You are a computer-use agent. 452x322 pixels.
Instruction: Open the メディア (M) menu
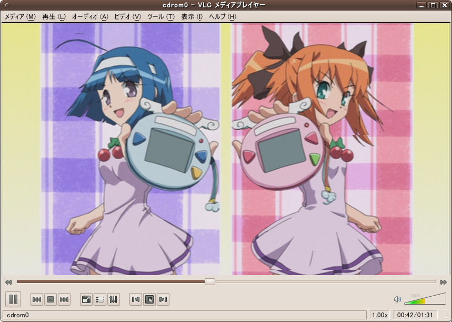20,17
